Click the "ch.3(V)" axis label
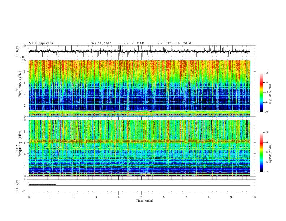This screenshot has height=221, width=286. point(17,186)
